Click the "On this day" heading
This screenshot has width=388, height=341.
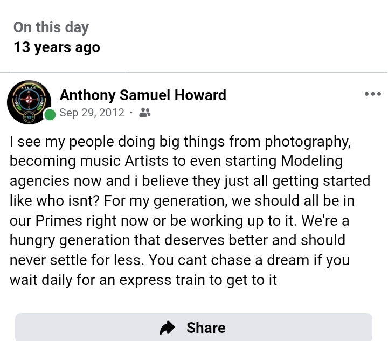pyautogui.click(x=51, y=27)
